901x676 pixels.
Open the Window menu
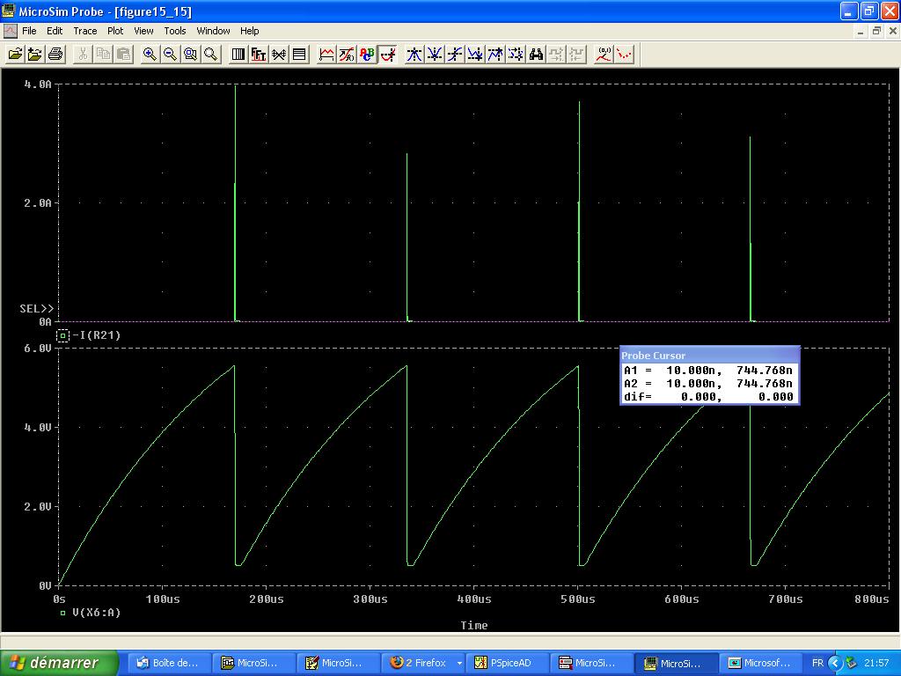click(x=213, y=31)
